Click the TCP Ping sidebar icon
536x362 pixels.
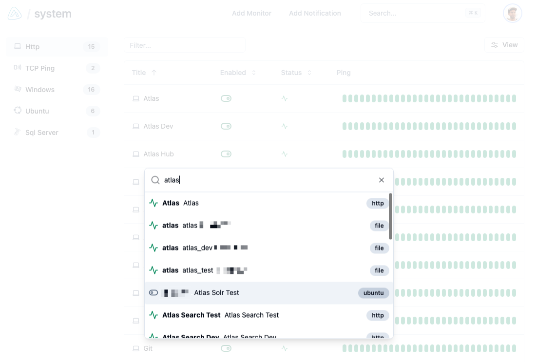point(18,68)
